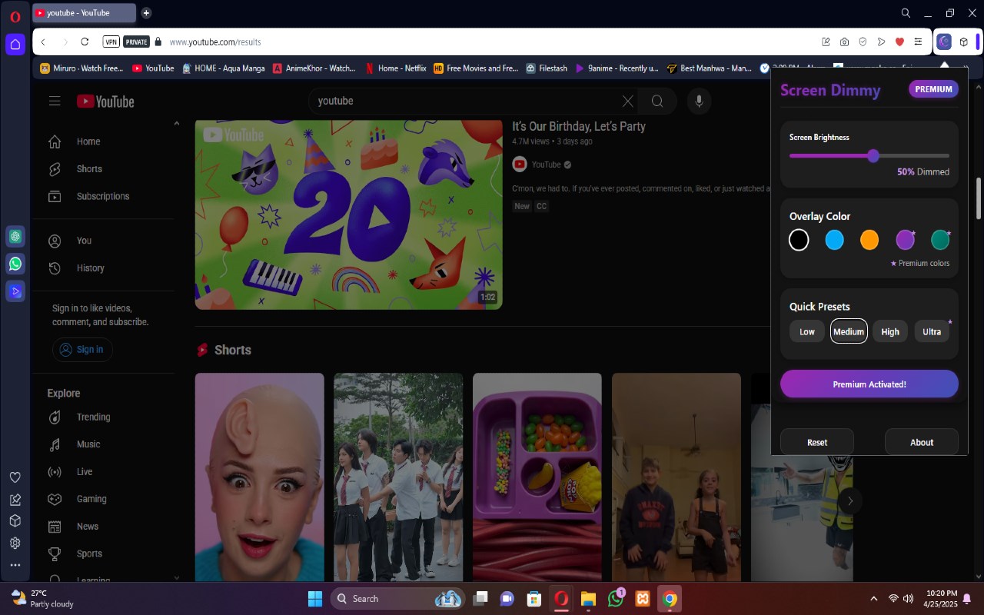Click the Premium Activated! button

point(869,384)
